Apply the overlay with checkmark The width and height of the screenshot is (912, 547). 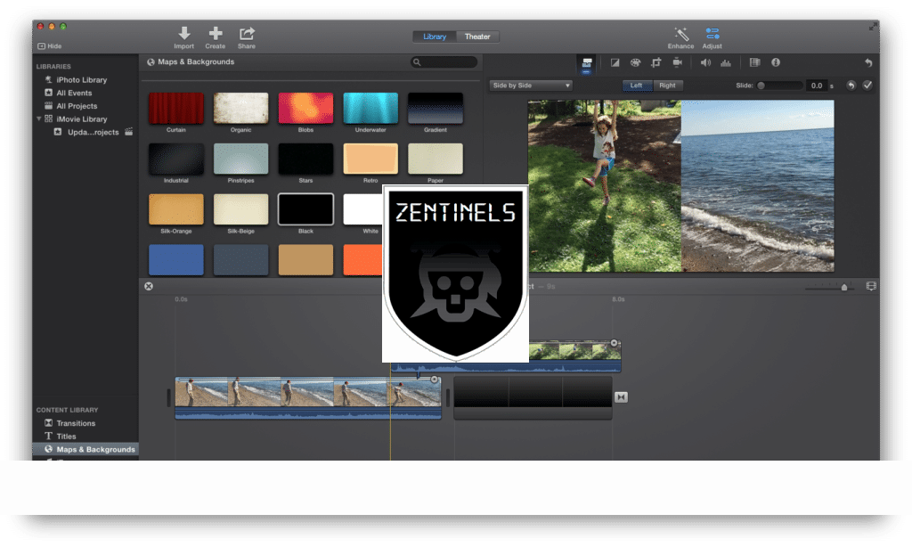867,86
